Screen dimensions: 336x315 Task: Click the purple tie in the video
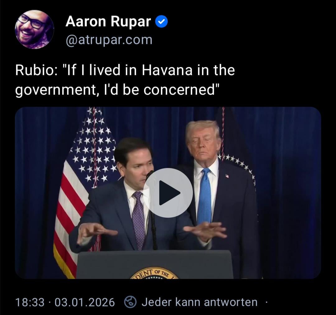click(x=138, y=221)
